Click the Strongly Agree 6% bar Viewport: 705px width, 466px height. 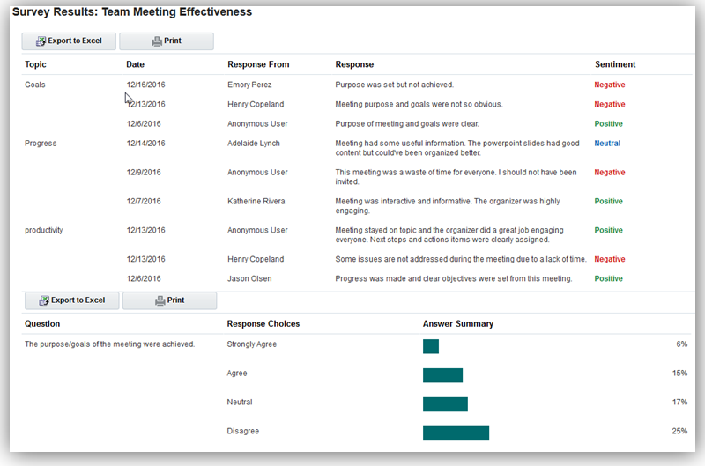[x=431, y=346]
